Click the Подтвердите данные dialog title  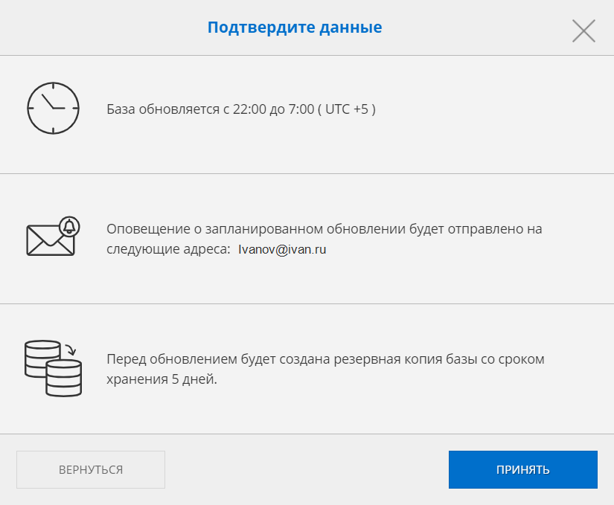pyautogui.click(x=295, y=28)
